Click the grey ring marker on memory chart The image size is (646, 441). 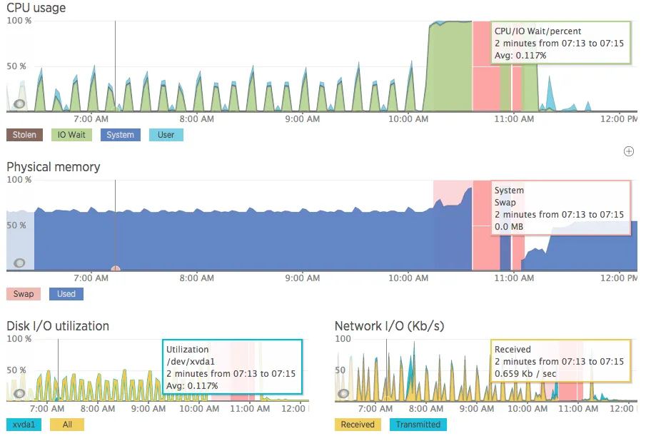(x=19, y=263)
